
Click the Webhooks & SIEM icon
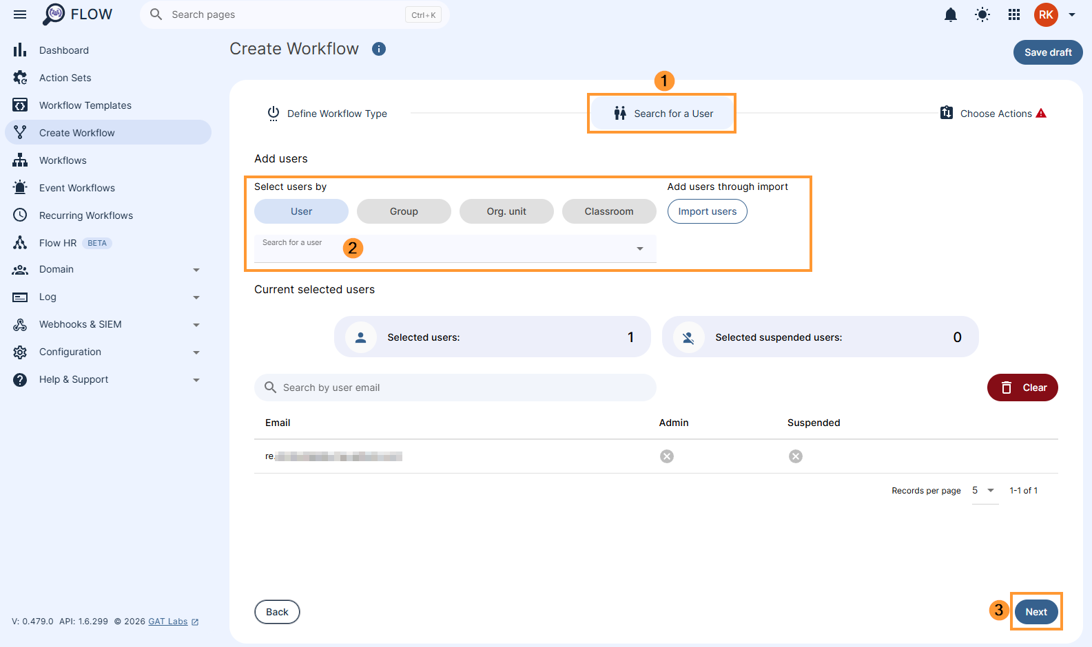coord(20,325)
